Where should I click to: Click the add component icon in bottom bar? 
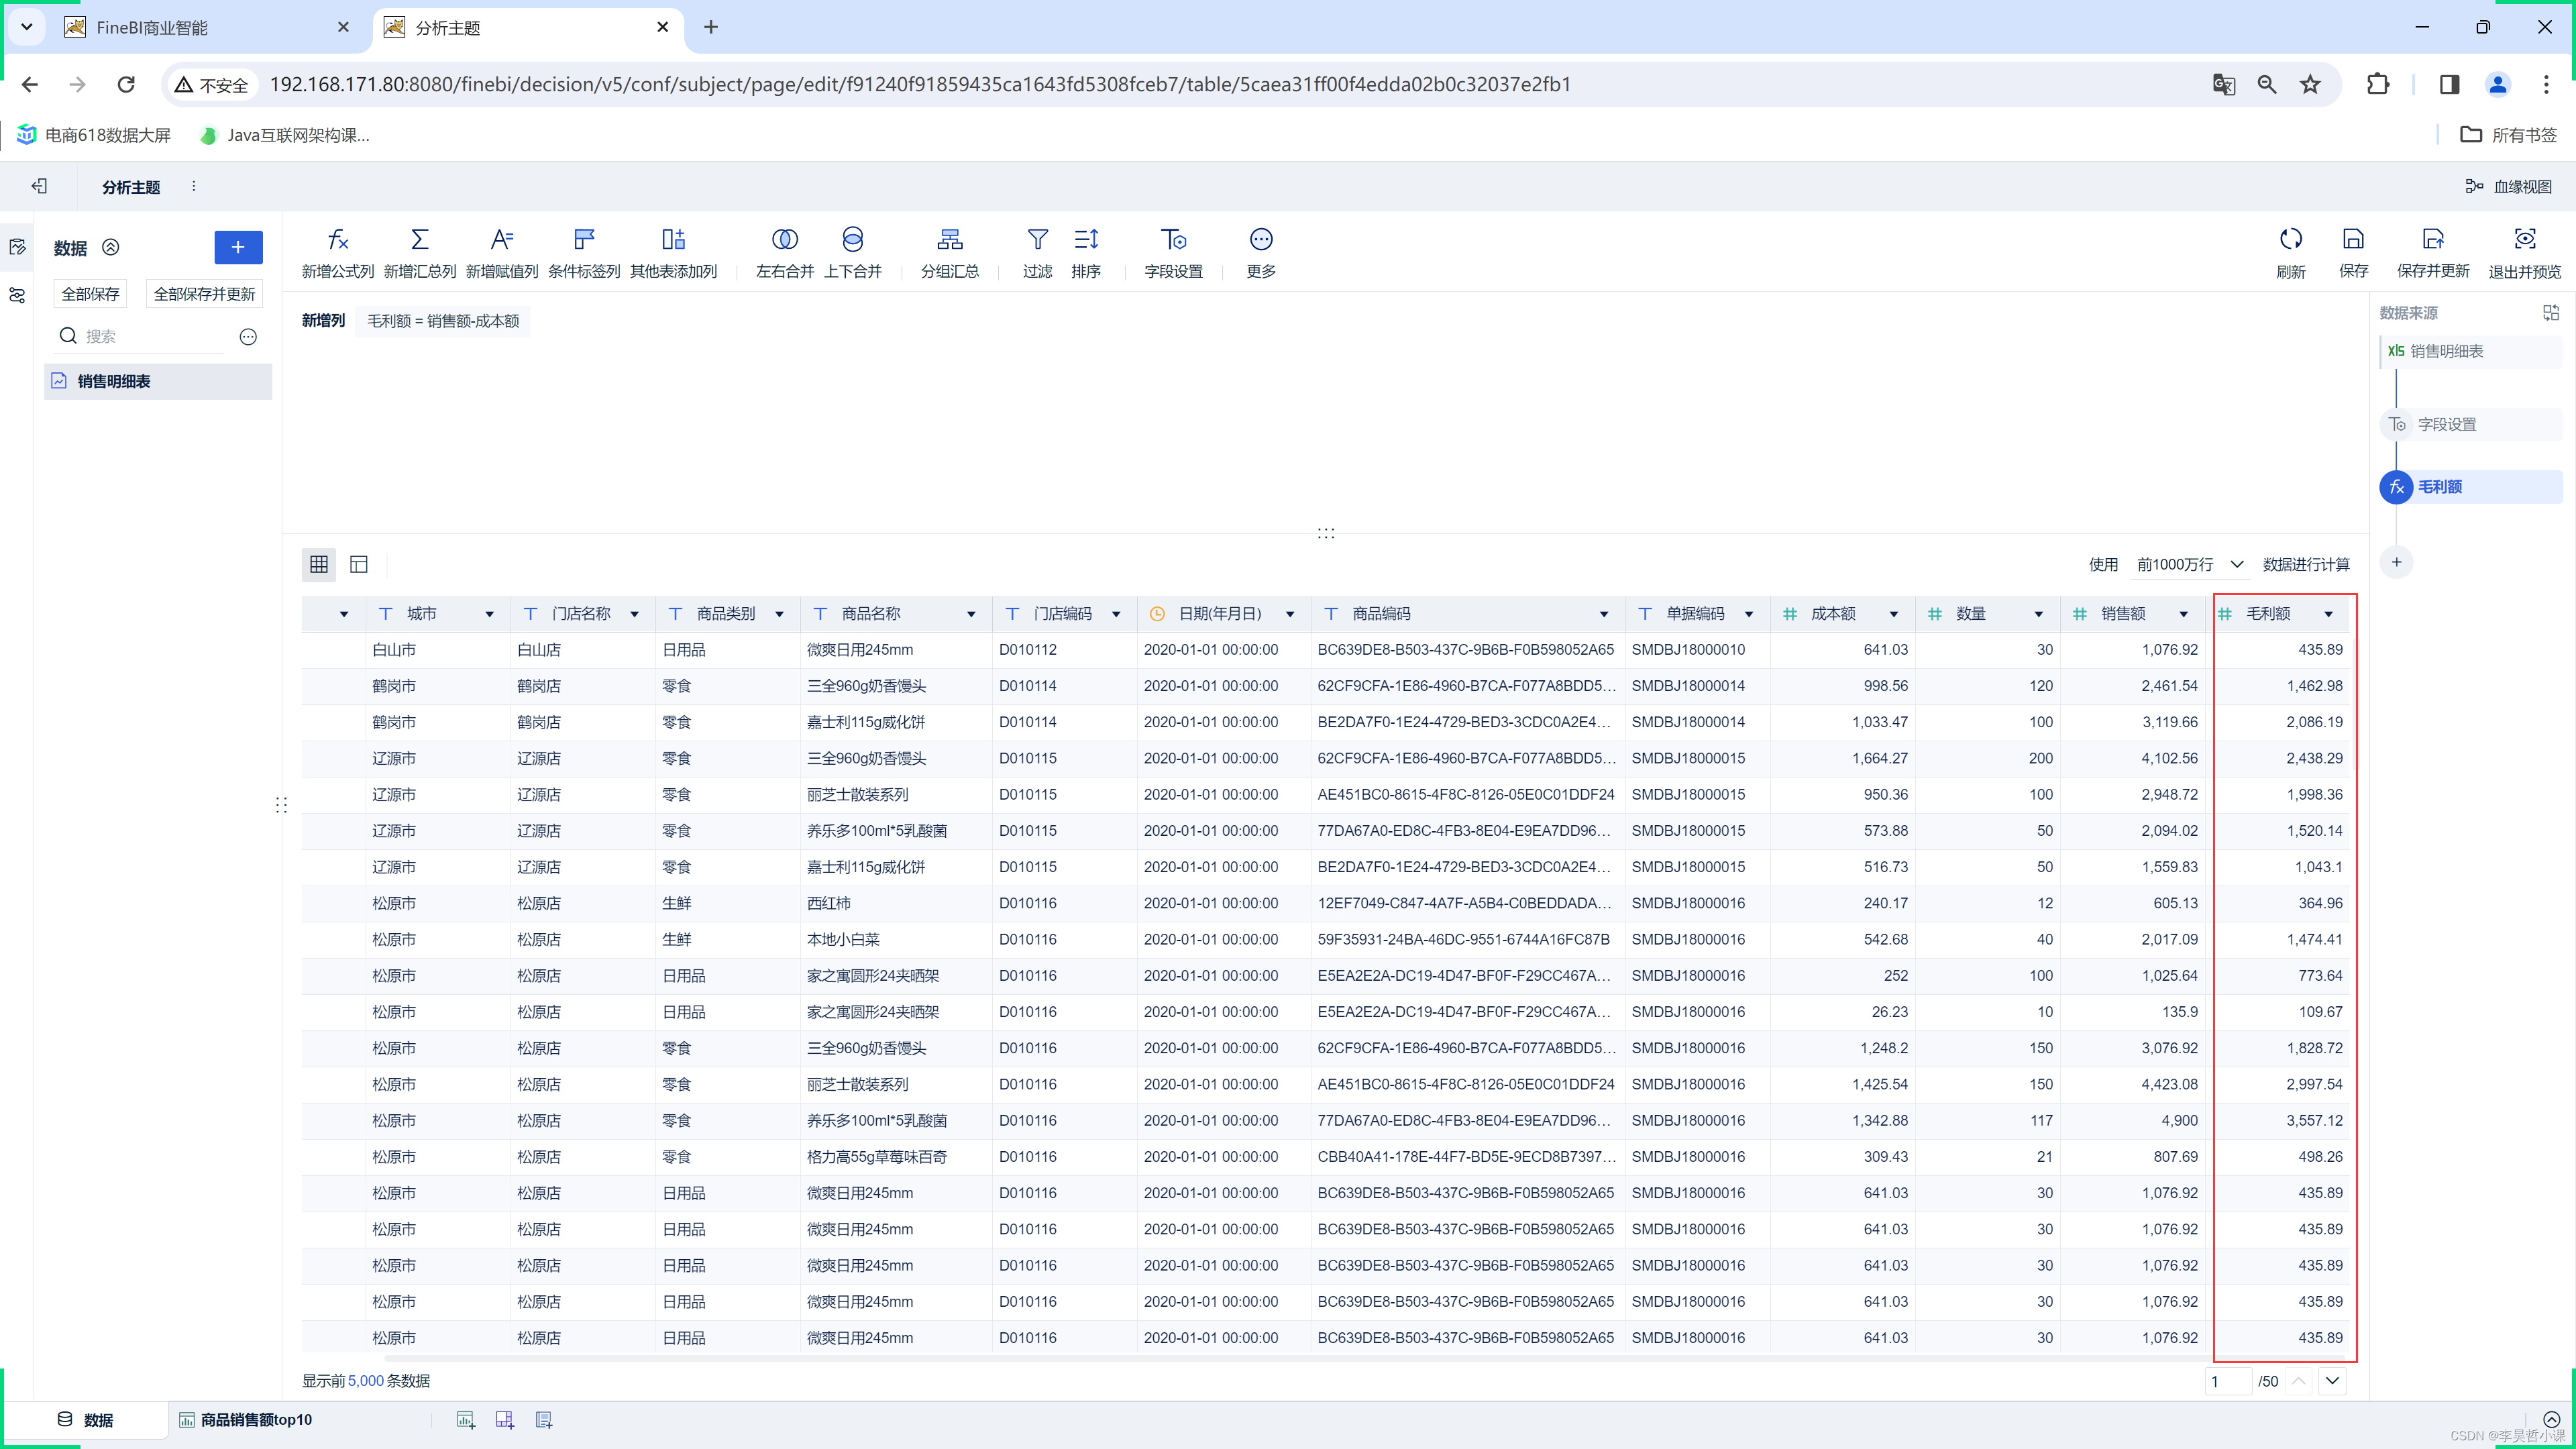click(465, 1420)
